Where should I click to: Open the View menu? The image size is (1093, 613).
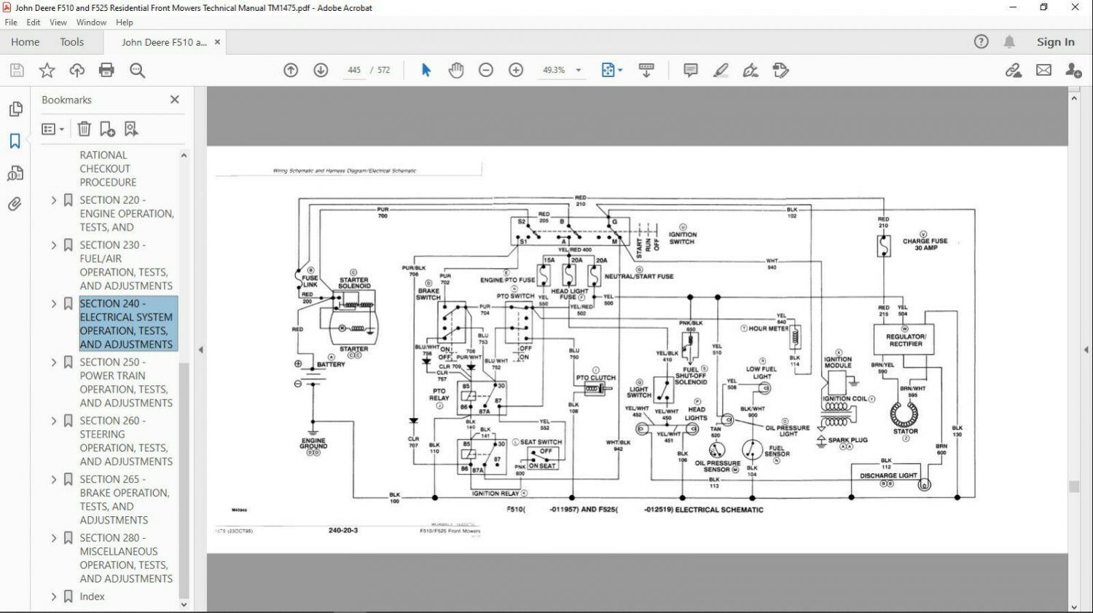[x=58, y=23]
